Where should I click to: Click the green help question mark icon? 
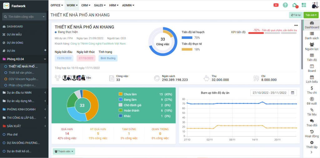[285, 5]
